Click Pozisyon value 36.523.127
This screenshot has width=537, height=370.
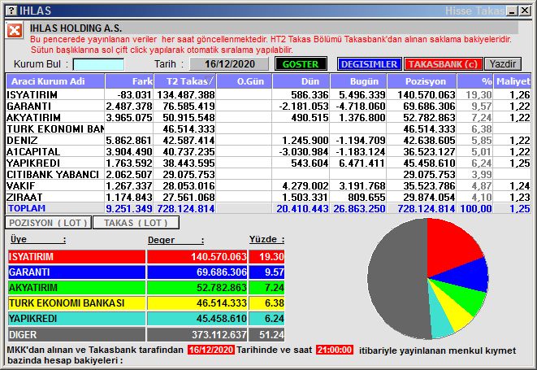(429, 151)
